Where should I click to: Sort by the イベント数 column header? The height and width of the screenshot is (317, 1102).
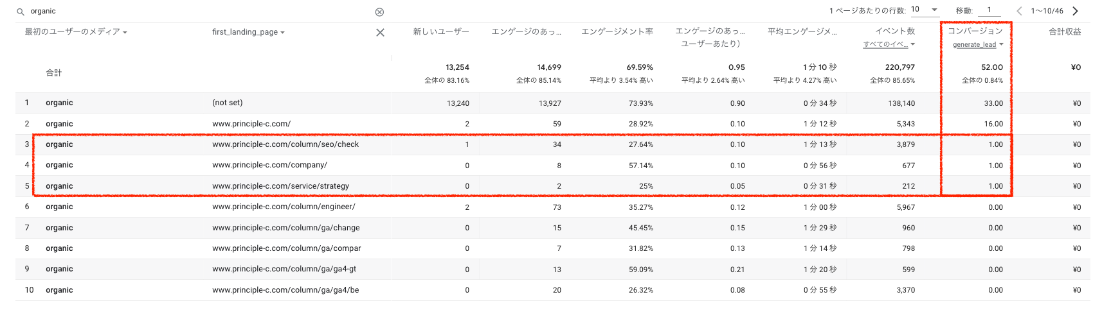pos(895,31)
